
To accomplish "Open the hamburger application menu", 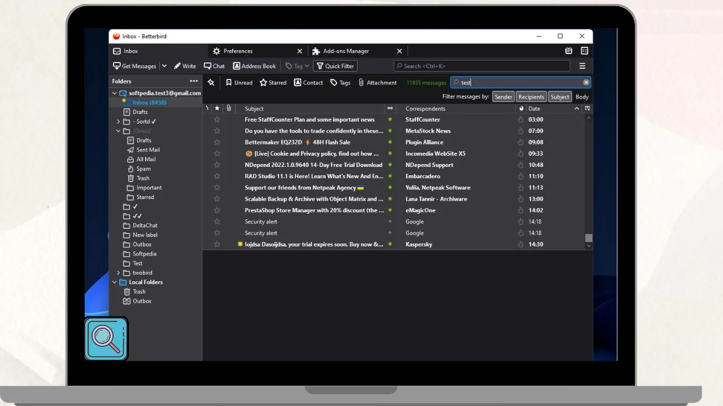I will (582, 66).
